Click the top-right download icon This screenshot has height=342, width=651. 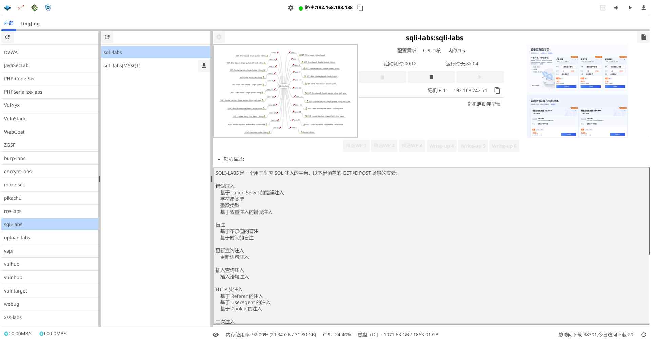coord(643,8)
